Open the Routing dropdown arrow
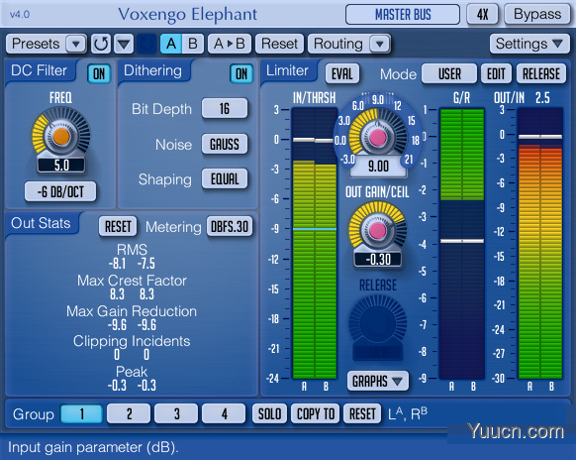Screen dimensions: 576x460 tap(379, 45)
